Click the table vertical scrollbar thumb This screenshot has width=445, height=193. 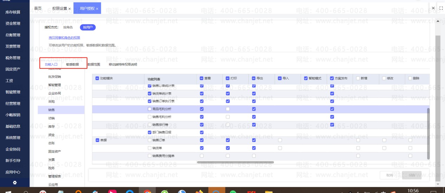coord(428,133)
